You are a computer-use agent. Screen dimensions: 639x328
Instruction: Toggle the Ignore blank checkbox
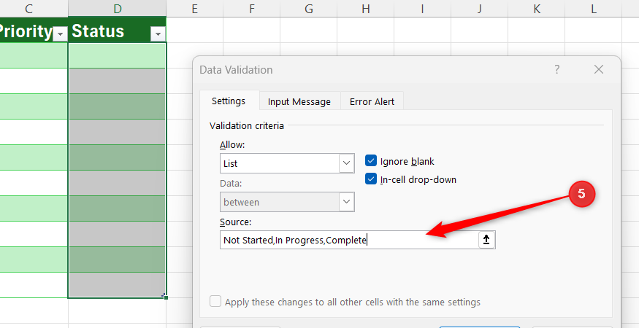pyautogui.click(x=371, y=161)
